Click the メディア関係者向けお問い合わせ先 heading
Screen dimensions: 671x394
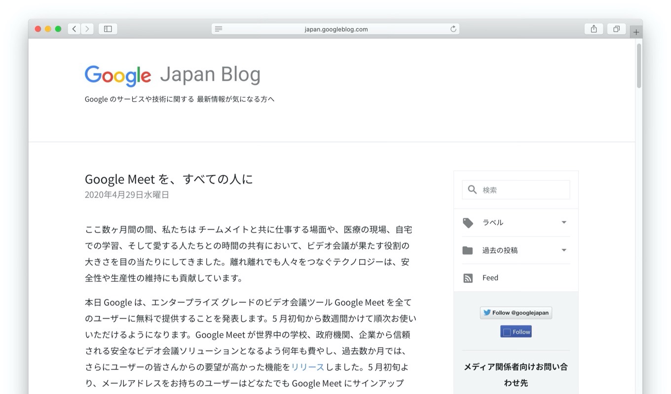(x=516, y=375)
